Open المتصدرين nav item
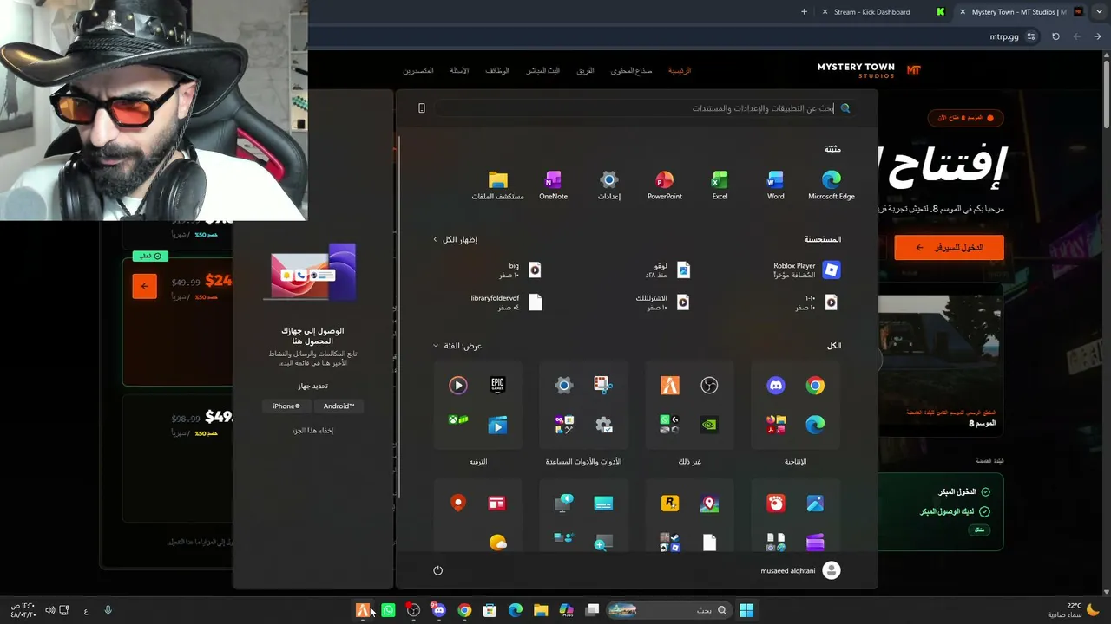 [417, 70]
